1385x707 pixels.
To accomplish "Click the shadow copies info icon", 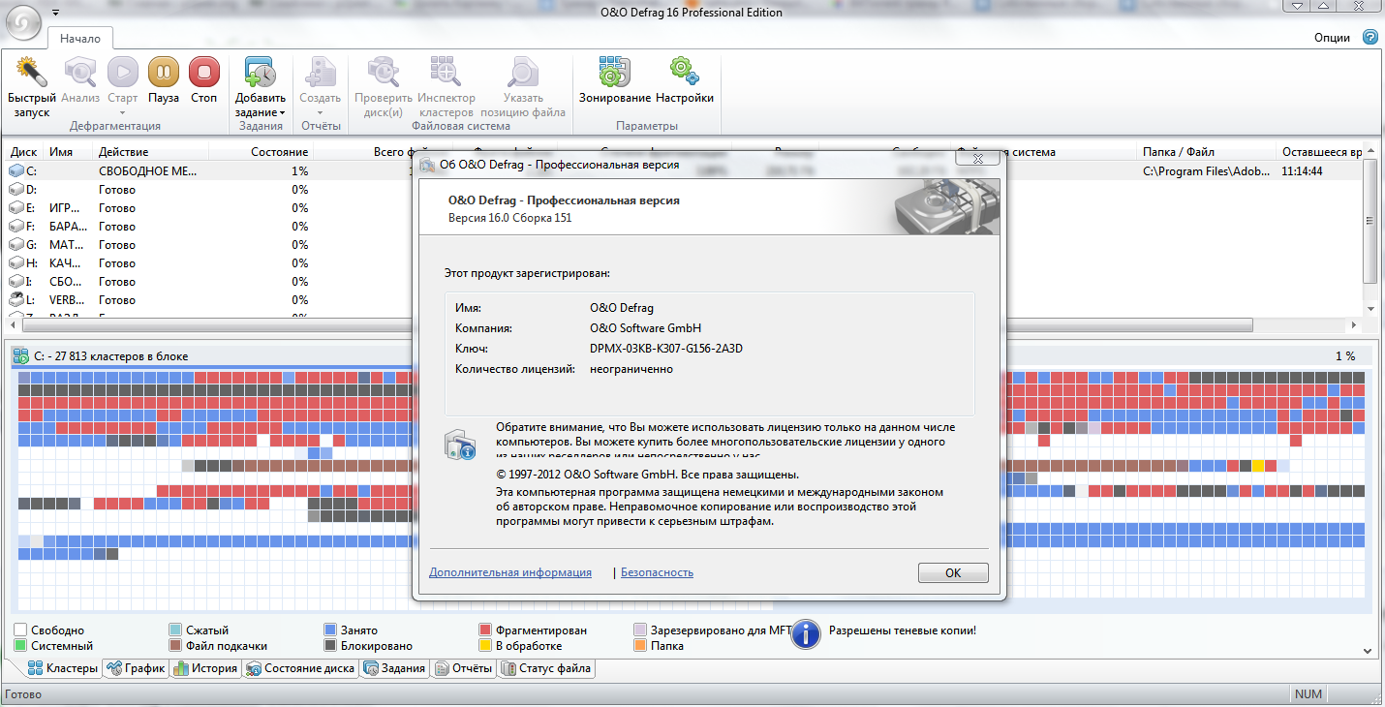I will [808, 635].
